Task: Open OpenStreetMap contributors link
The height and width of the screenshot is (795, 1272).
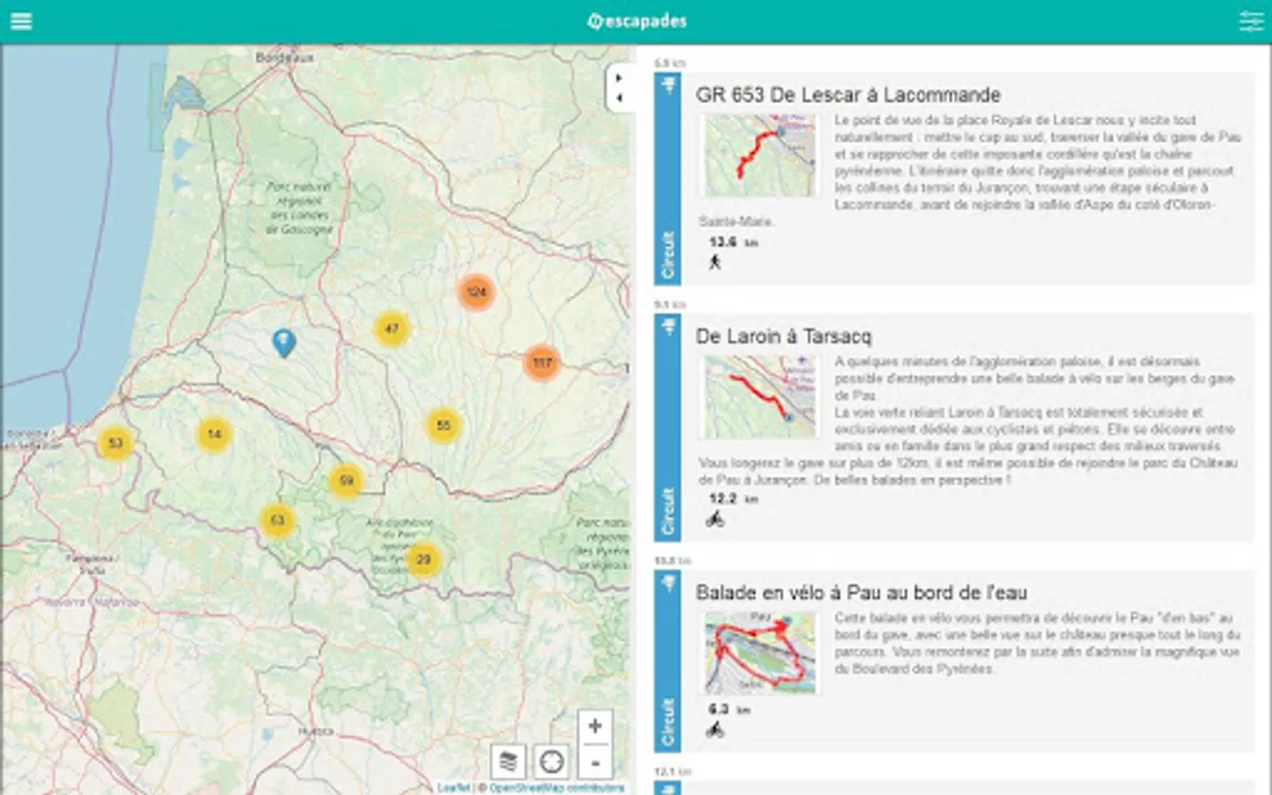Action: pyautogui.click(x=556, y=787)
